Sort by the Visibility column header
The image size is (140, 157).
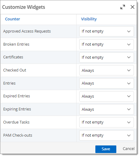[x=89, y=19]
